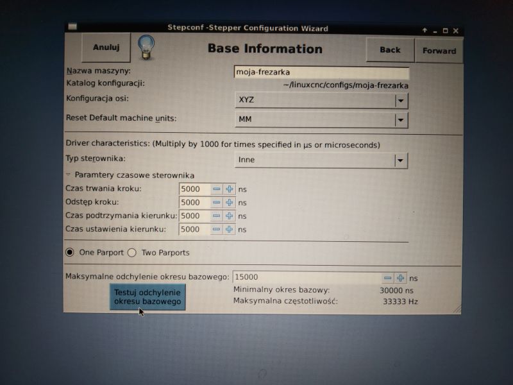Select the One Parport radio button
Viewport: 513px width, 385px height.
(70, 252)
